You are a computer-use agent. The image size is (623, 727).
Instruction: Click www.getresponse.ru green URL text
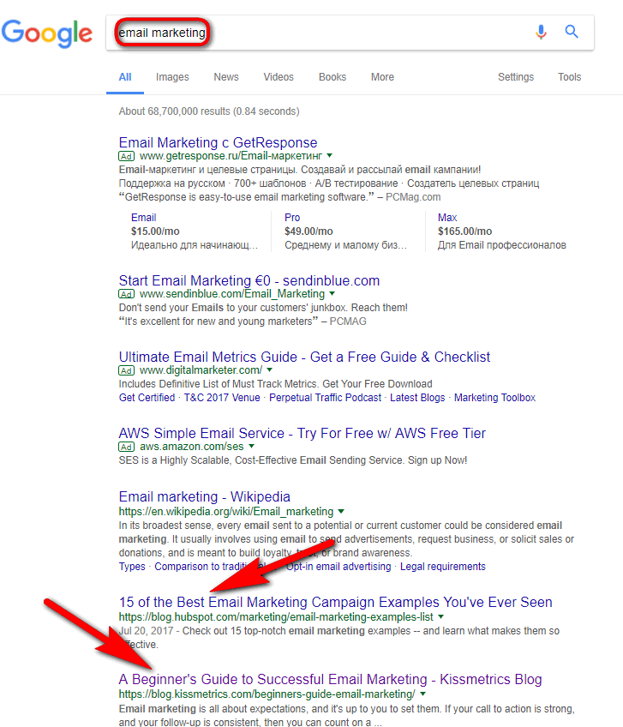(x=231, y=156)
